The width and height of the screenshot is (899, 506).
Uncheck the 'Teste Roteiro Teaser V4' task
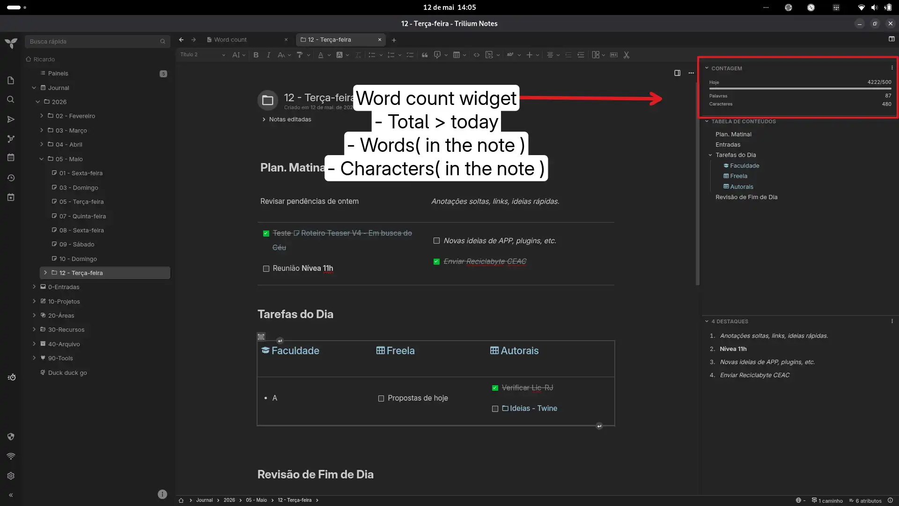[x=266, y=233]
